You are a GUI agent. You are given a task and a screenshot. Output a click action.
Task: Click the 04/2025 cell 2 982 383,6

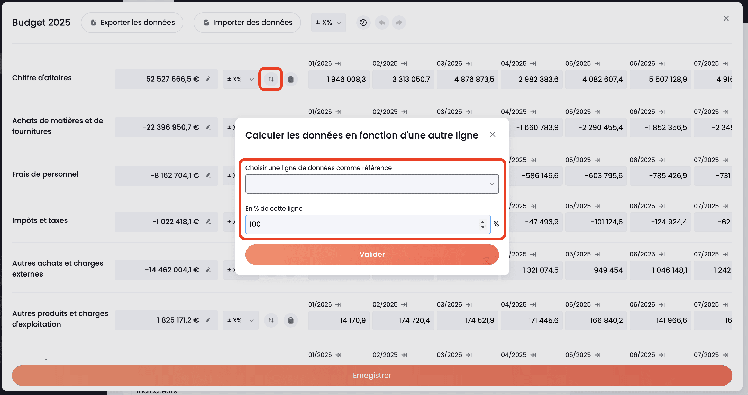pos(532,79)
